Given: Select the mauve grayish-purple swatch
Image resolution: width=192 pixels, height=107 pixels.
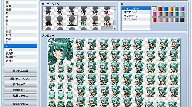Looking at the screenshot, I should tap(171, 14).
